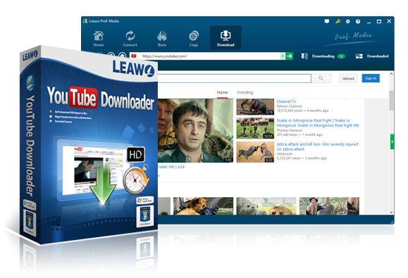Switch to the Trending tab
Screen dimensions: 408x278
click(x=245, y=92)
